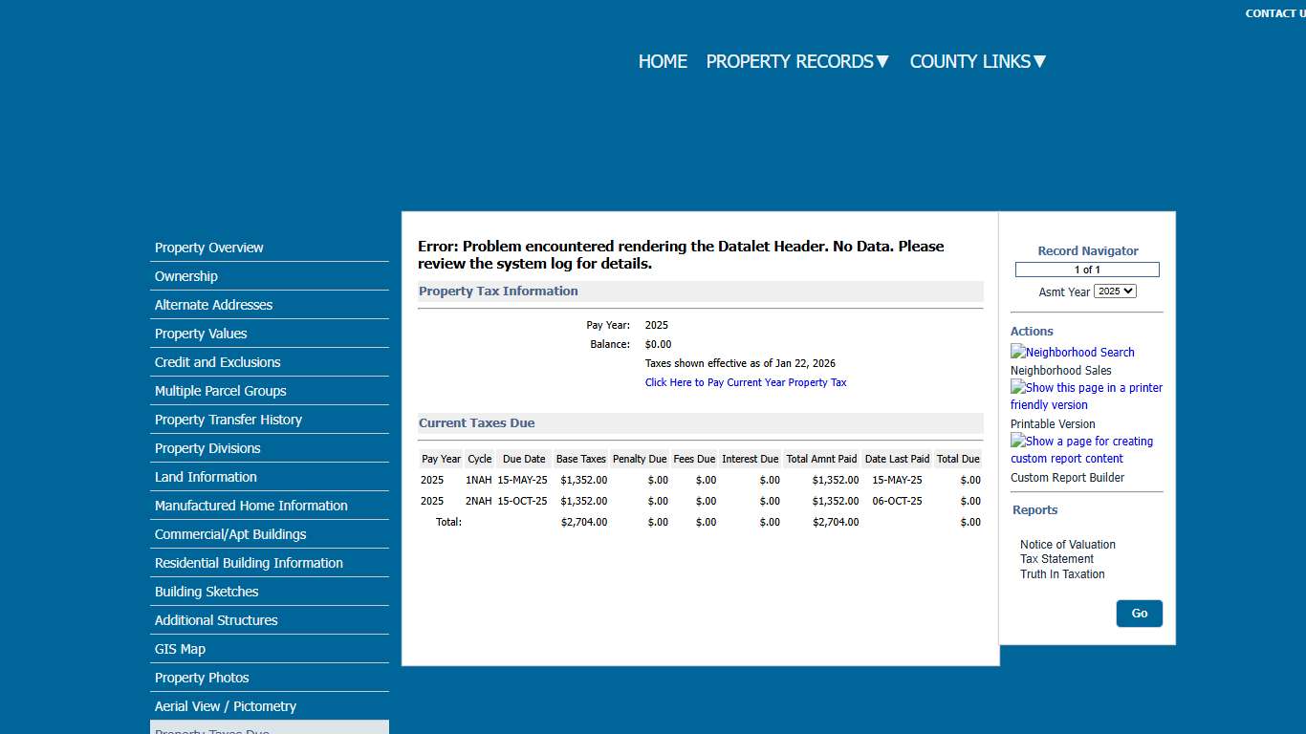Select Tax Statement in the Reports list
The height and width of the screenshot is (734, 1306).
(x=1056, y=559)
